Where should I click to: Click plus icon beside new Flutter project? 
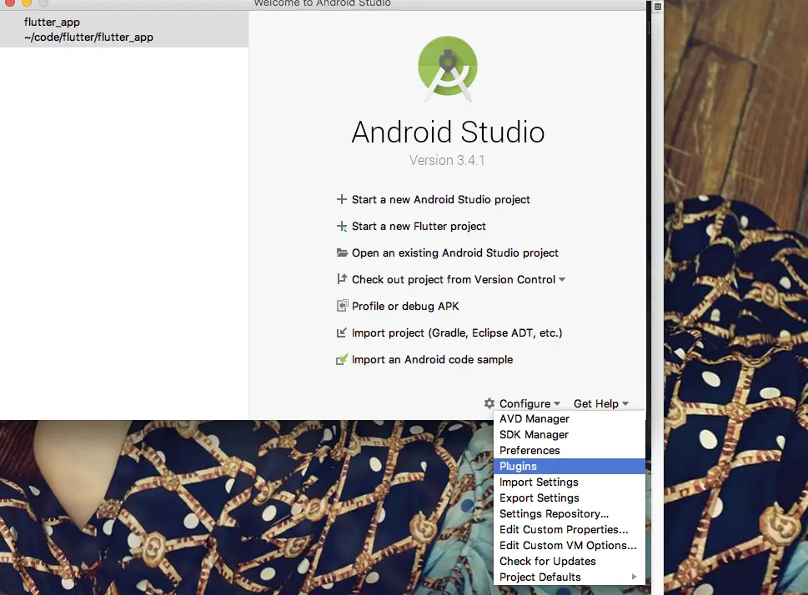[x=341, y=226]
